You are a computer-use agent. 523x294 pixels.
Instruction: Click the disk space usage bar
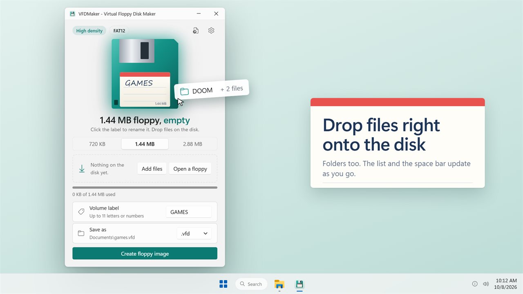click(x=145, y=187)
